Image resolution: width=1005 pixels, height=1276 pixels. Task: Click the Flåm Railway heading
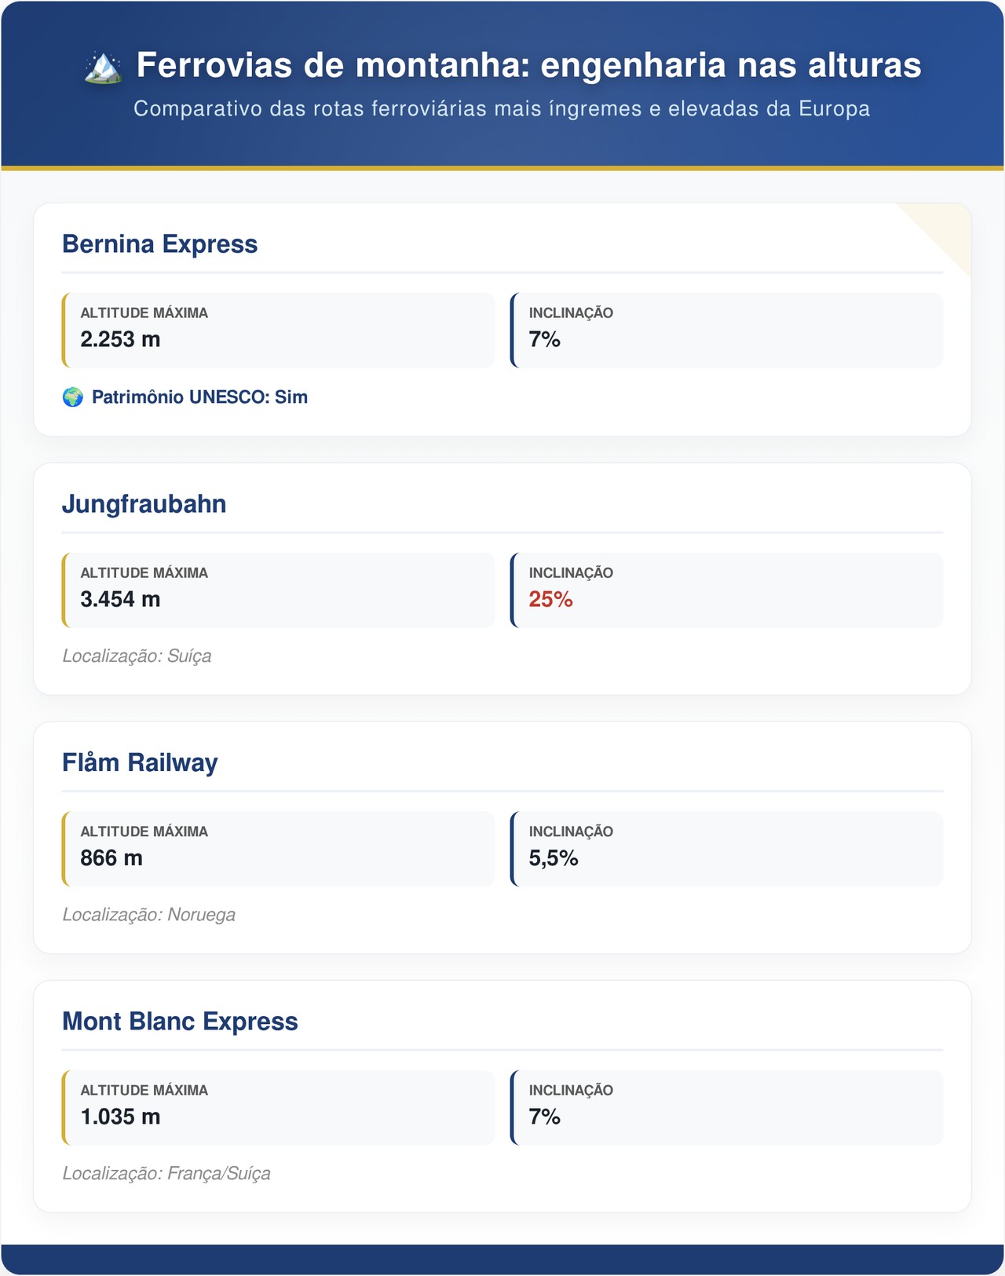[x=140, y=762]
